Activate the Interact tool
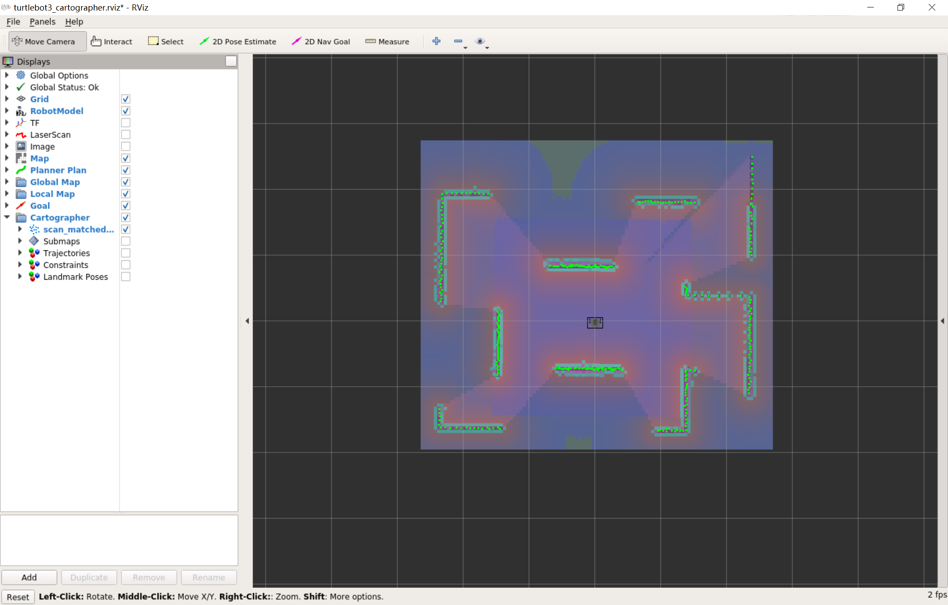 coord(111,42)
